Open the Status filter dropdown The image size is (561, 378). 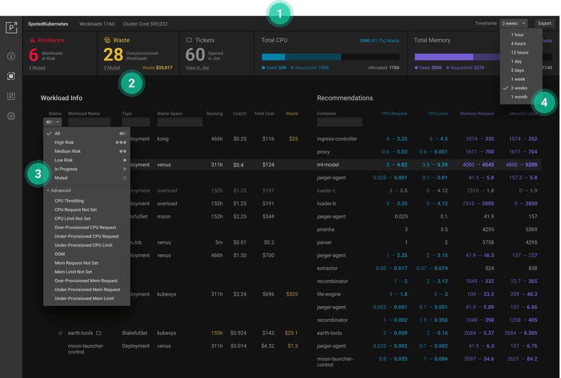coord(53,122)
